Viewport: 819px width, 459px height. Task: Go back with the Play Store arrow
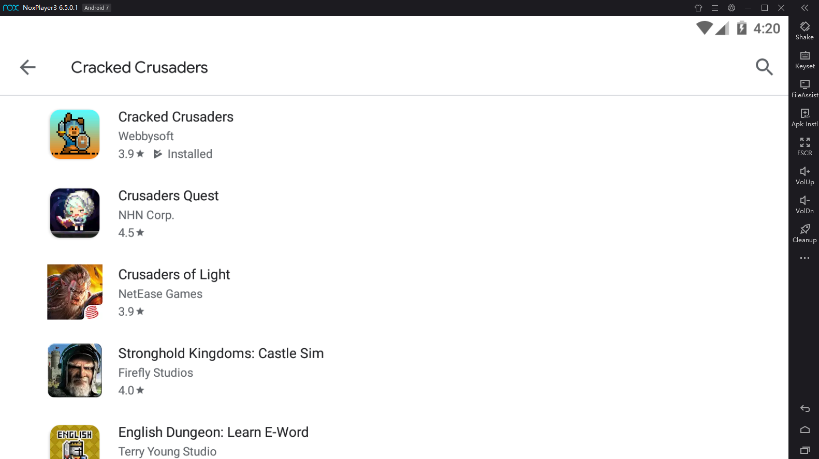point(27,67)
